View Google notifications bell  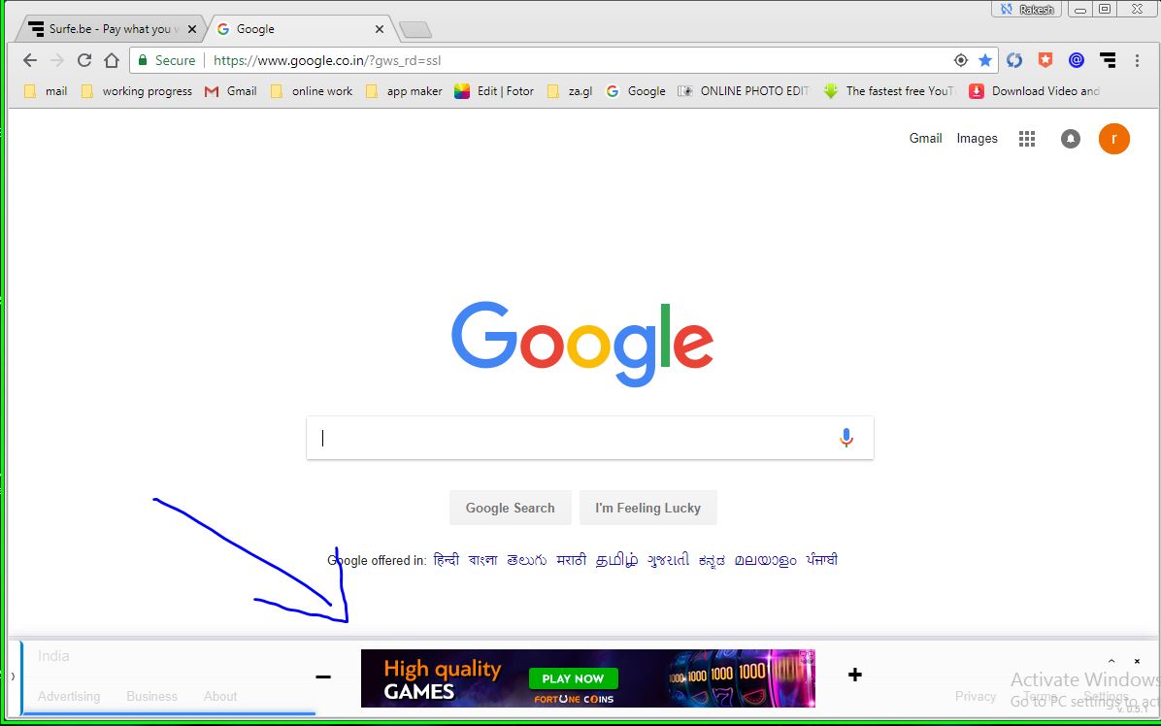point(1070,139)
